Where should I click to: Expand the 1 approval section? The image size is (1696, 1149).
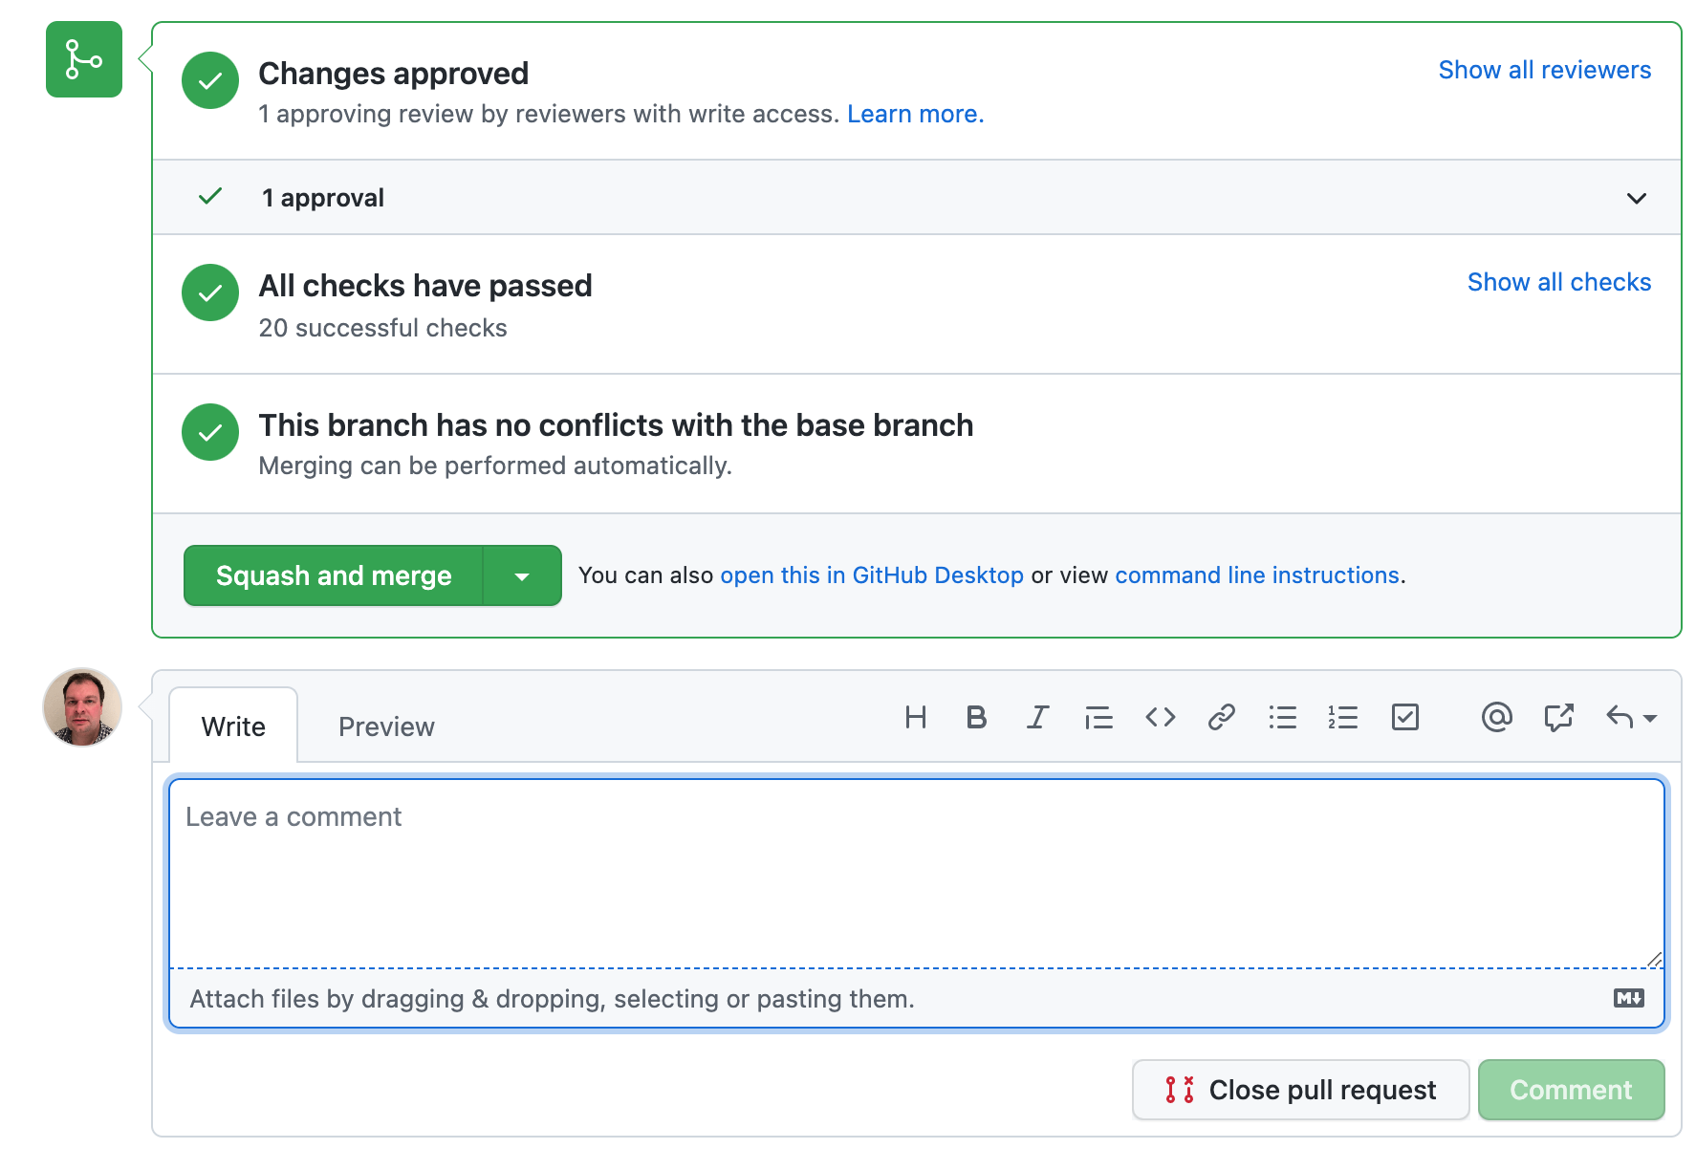1637,198
